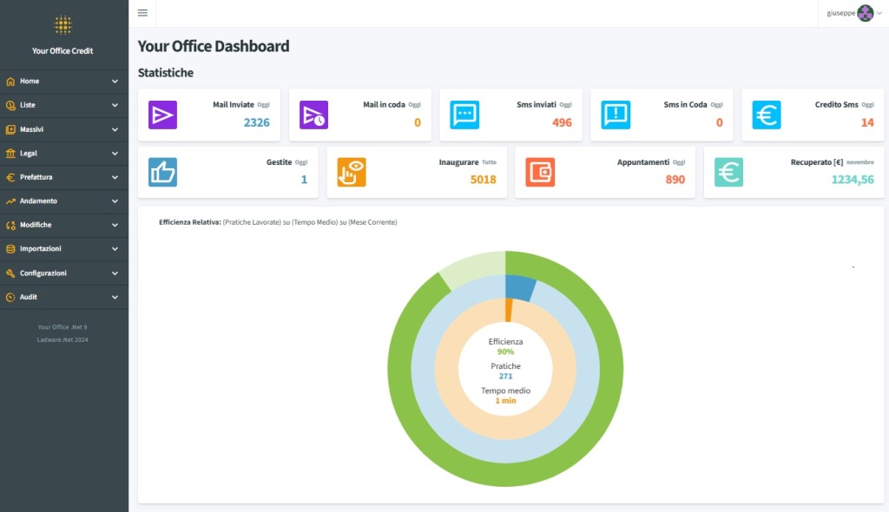Select the Mail in coda purple icon
Image resolution: width=889 pixels, height=512 pixels.
coord(313,114)
